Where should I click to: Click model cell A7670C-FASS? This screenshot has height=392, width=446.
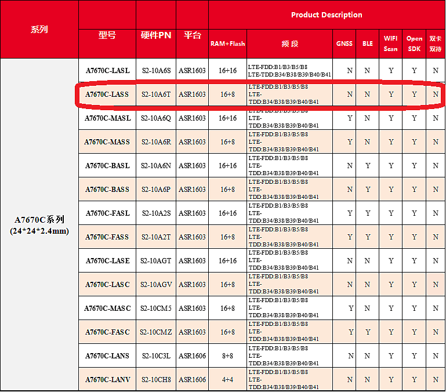coord(107,237)
